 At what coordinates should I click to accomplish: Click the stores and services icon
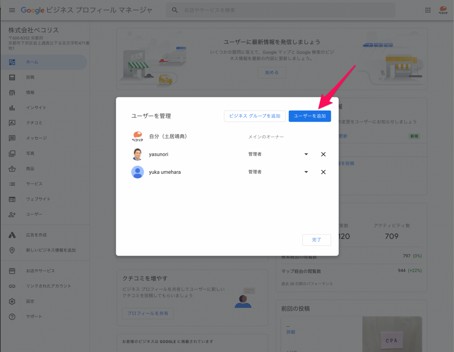click(x=12, y=271)
